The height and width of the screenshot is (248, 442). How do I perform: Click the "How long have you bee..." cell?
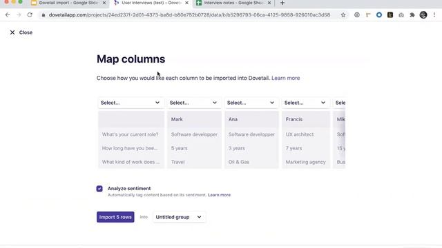(130, 148)
